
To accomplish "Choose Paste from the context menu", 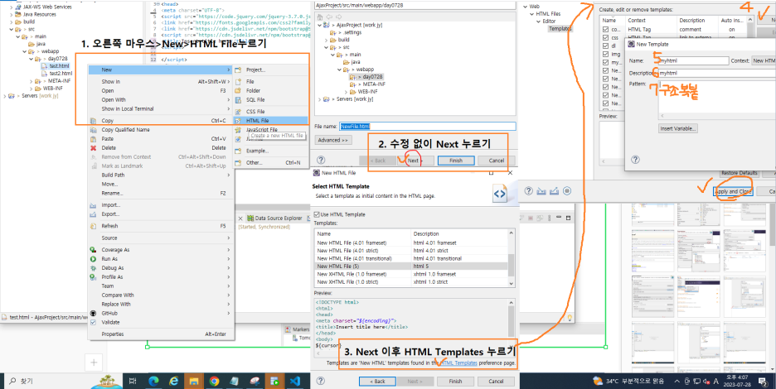I will [161, 139].
